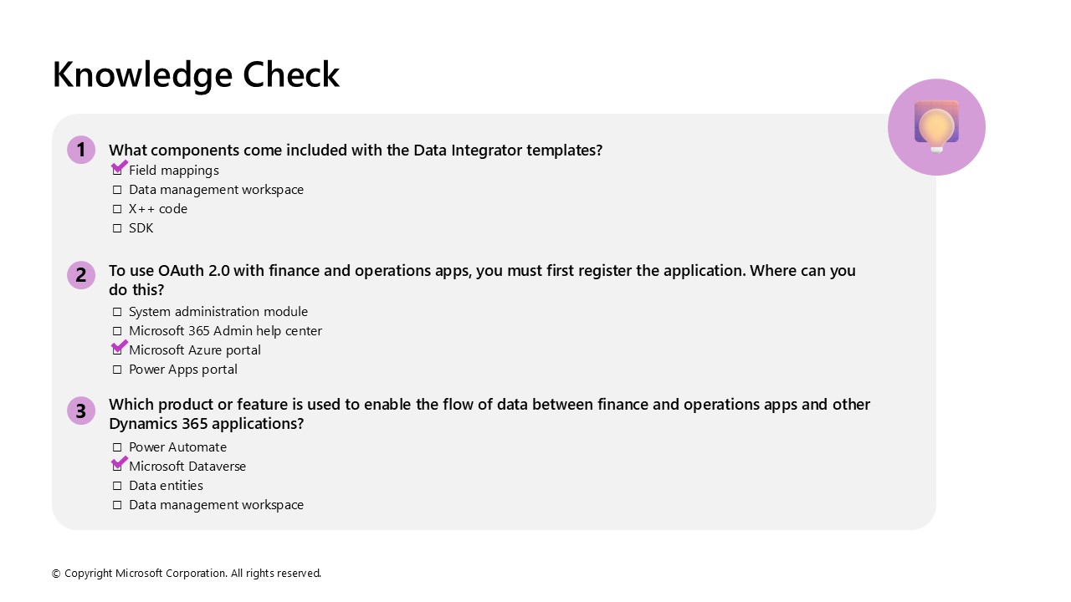
Task: Click the Knowledge Check slide title
Action: pos(196,74)
